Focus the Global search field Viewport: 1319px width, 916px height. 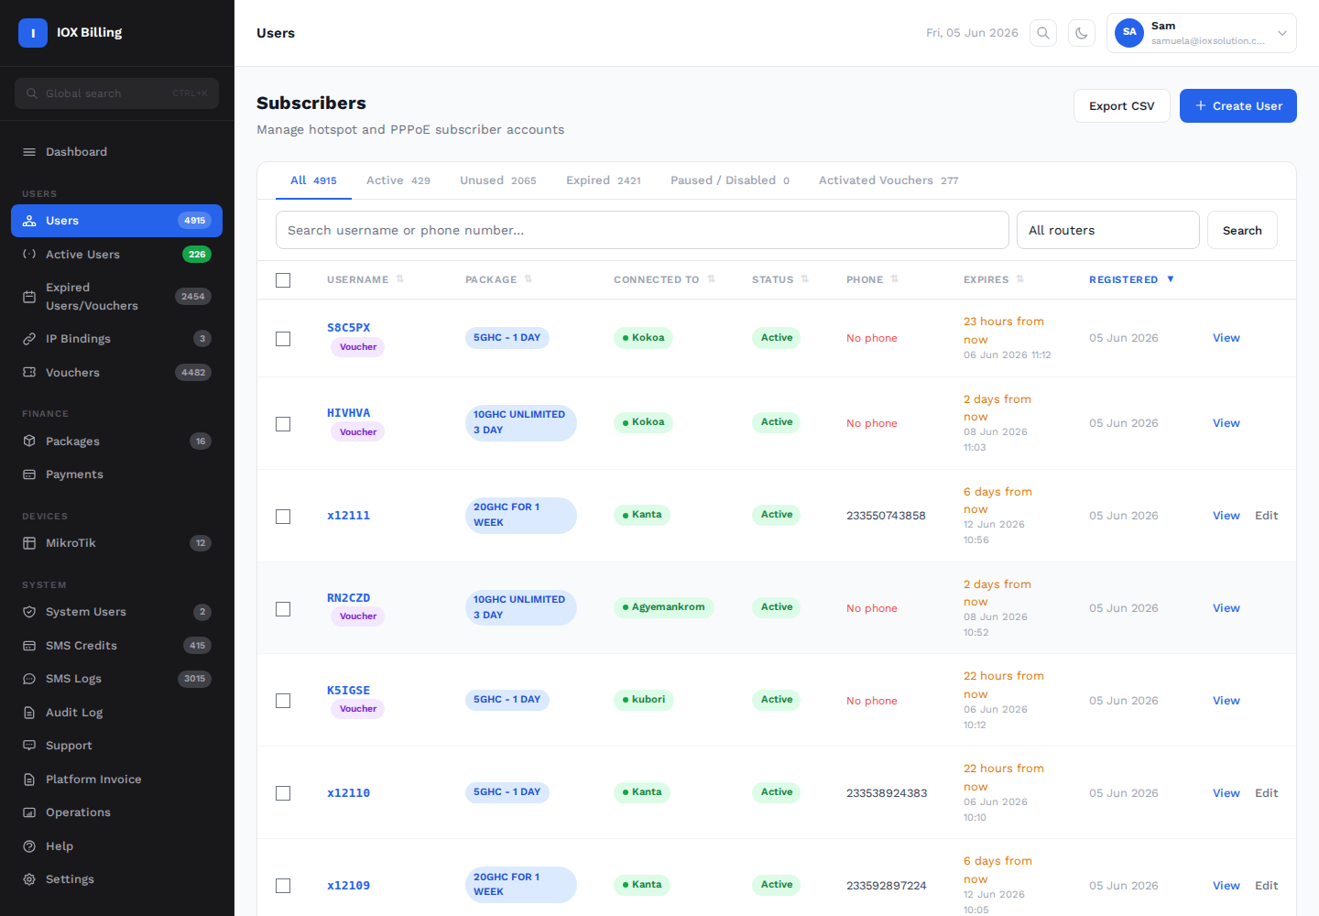pos(116,93)
